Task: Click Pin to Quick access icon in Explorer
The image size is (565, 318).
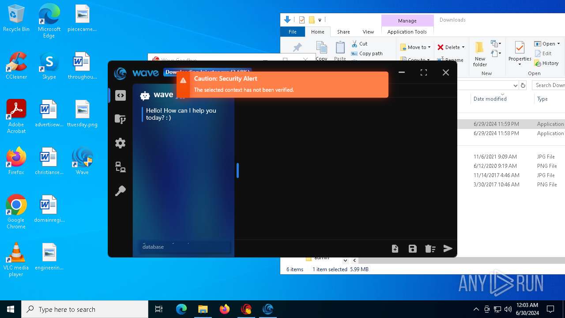Action: click(x=298, y=48)
